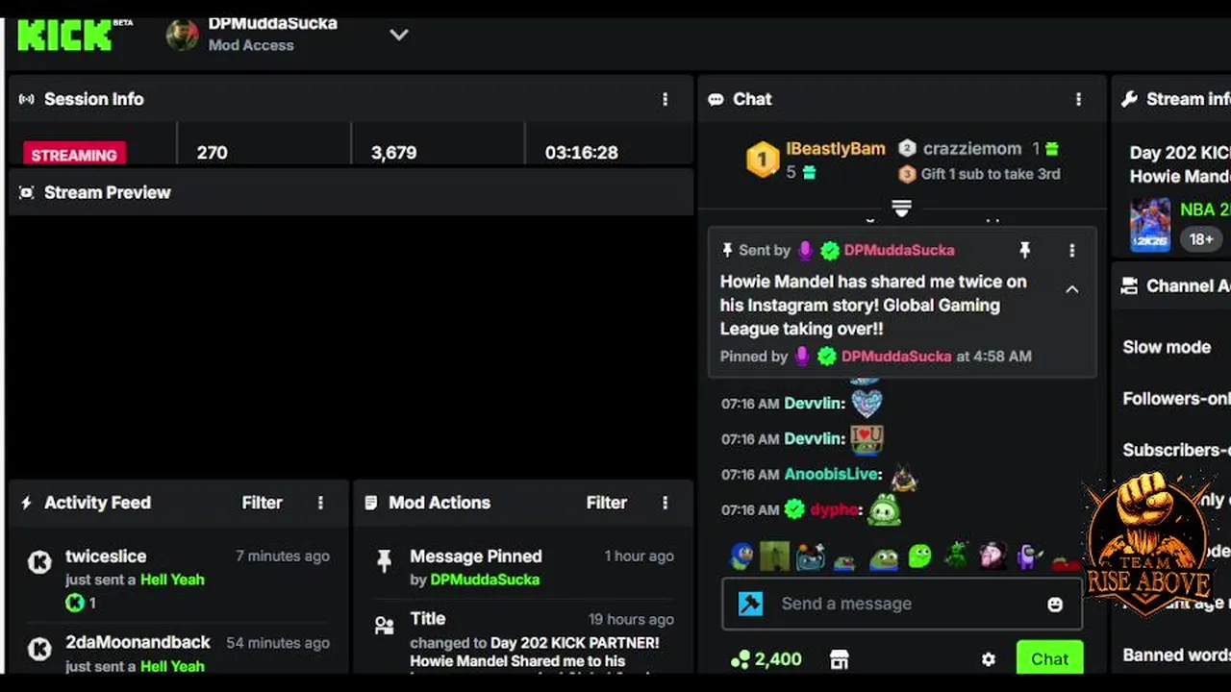The width and height of the screenshot is (1231, 692).
Task: Click the moderator hammer icon in message box
Action: point(751,604)
